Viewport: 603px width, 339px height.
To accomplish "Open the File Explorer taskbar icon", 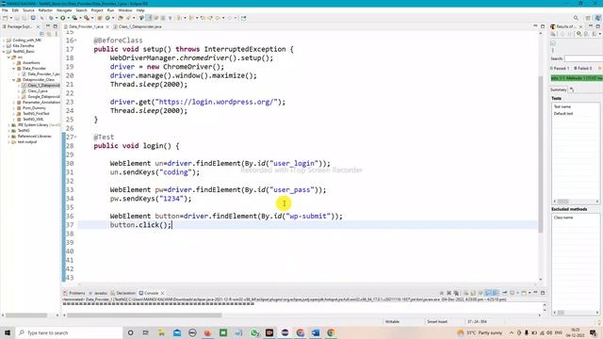I will (x=161, y=332).
